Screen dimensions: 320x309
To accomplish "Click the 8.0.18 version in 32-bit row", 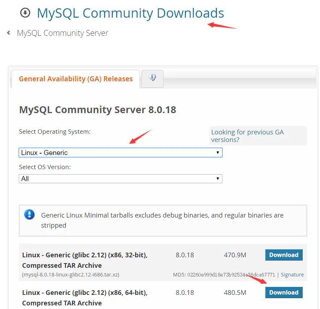I will coord(185,255).
